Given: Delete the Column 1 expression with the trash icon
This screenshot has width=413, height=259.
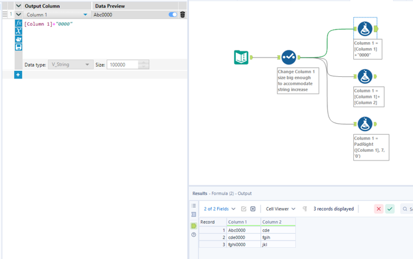Looking at the screenshot, I should [x=182, y=15].
